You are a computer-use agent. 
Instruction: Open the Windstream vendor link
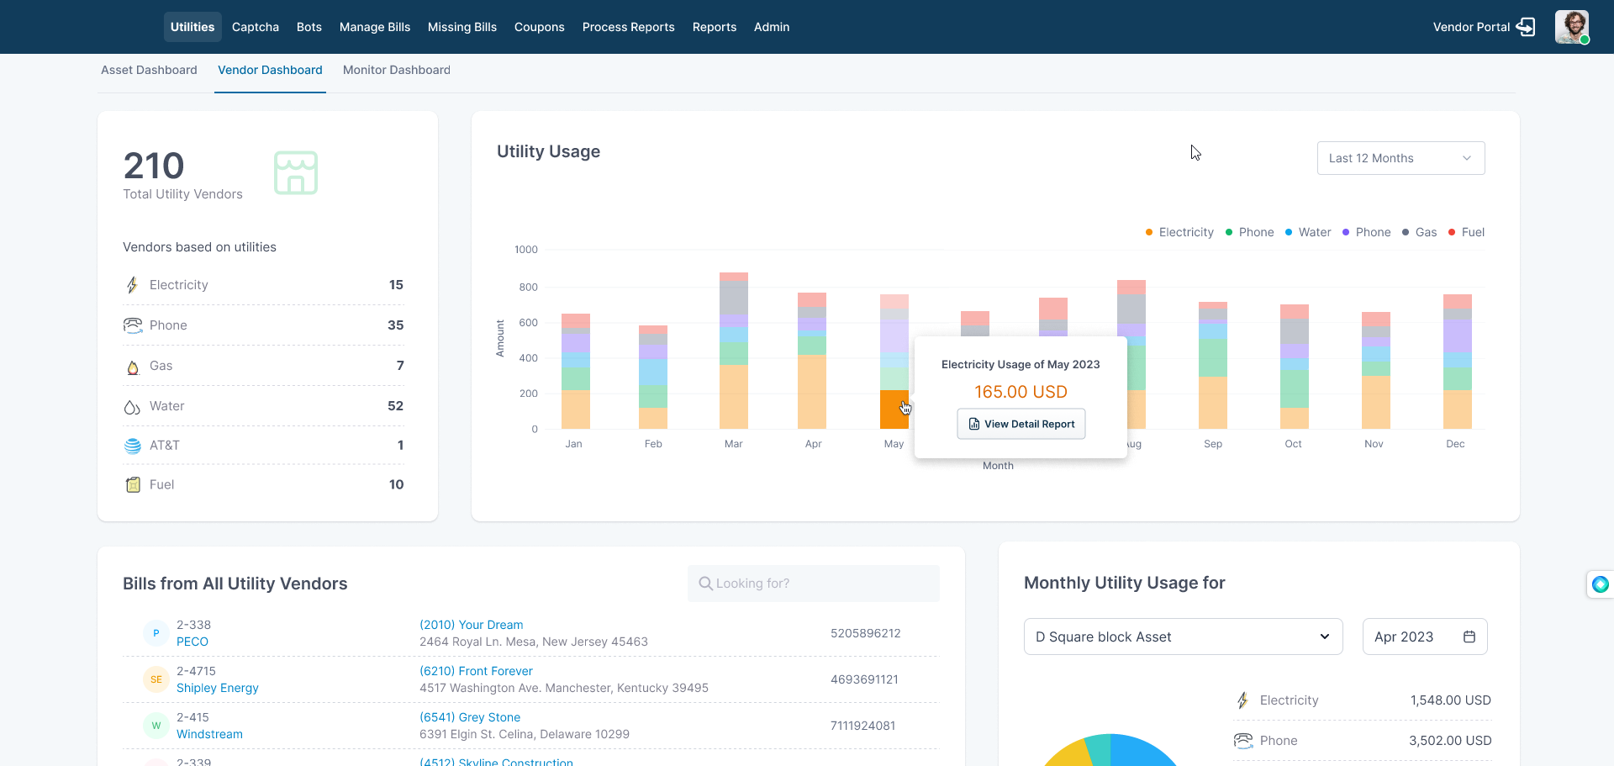click(209, 734)
